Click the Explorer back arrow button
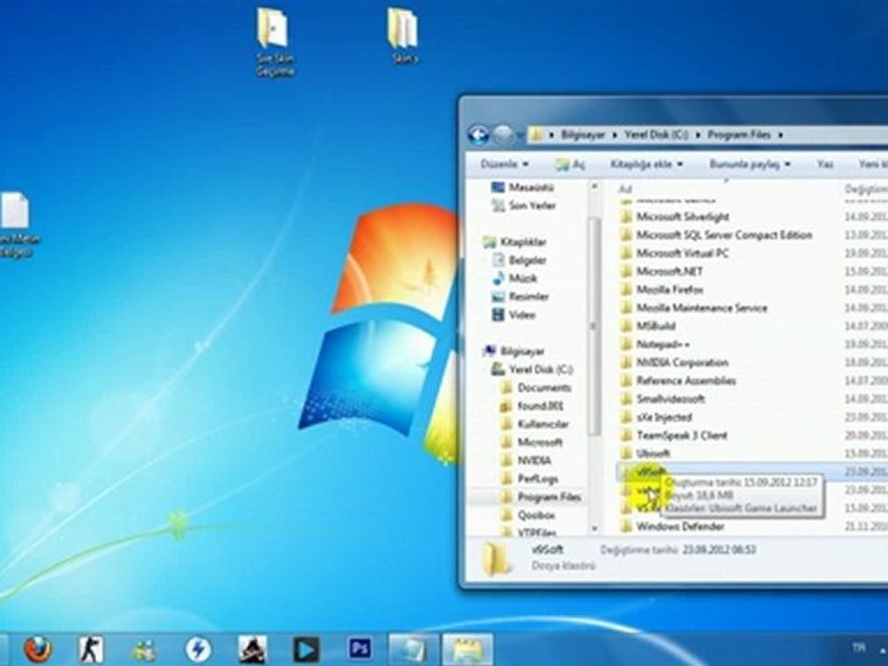The height and width of the screenshot is (666, 888). point(478,135)
